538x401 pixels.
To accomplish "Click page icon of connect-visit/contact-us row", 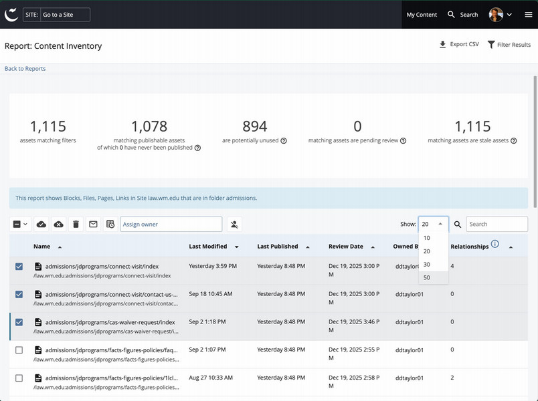I will pyautogui.click(x=38, y=294).
